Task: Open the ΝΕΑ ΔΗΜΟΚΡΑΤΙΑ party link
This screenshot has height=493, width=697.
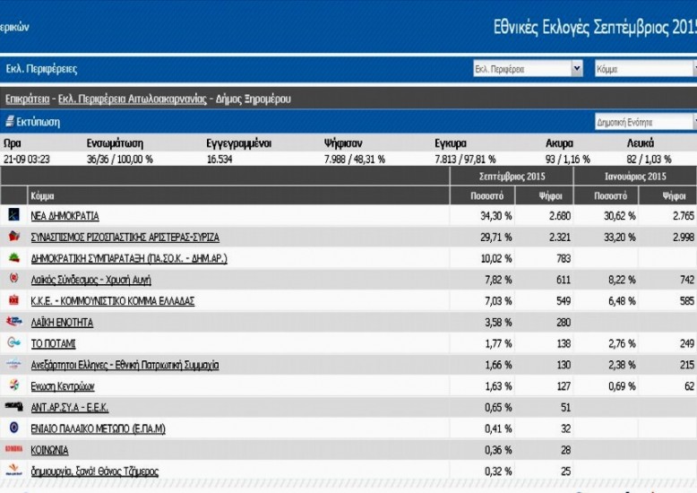Action: click(x=65, y=216)
